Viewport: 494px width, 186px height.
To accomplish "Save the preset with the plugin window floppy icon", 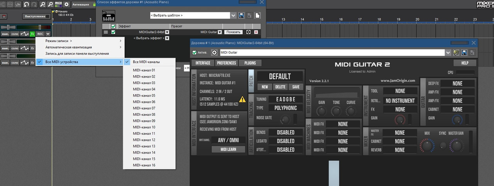I will click(464, 52).
